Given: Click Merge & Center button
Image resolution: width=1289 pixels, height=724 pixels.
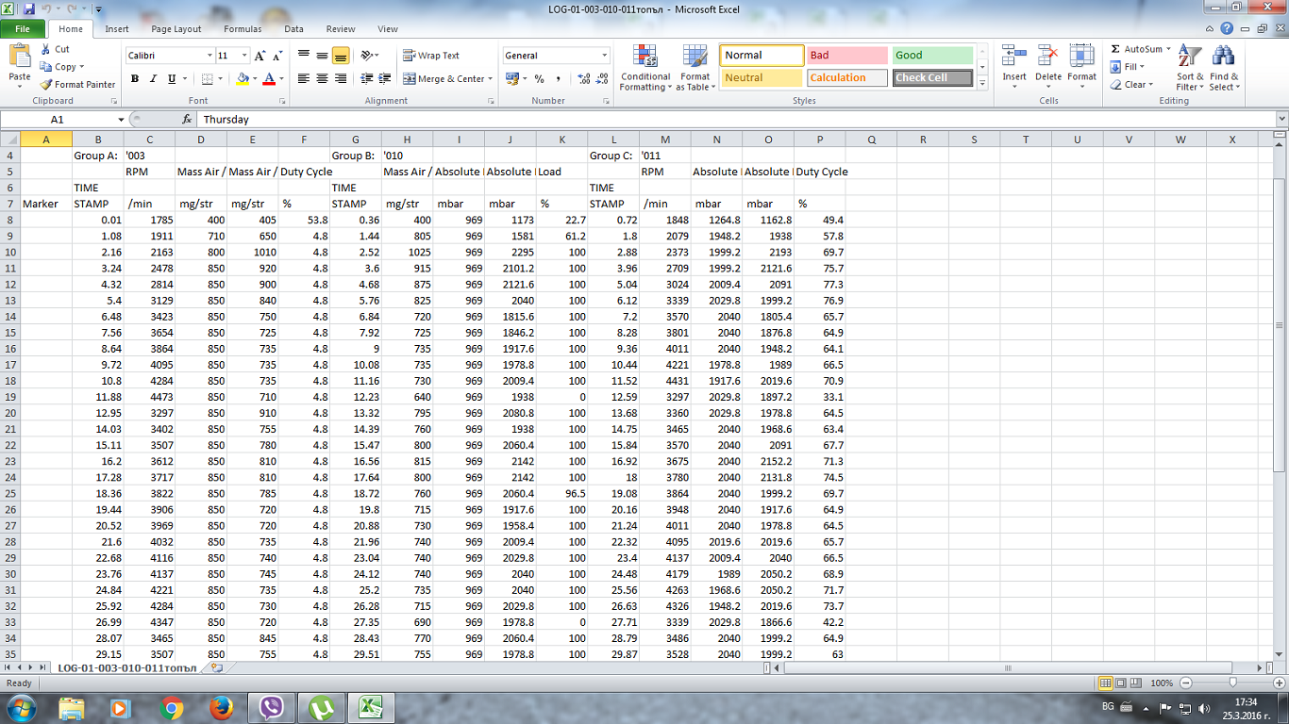Looking at the screenshot, I should [444, 79].
